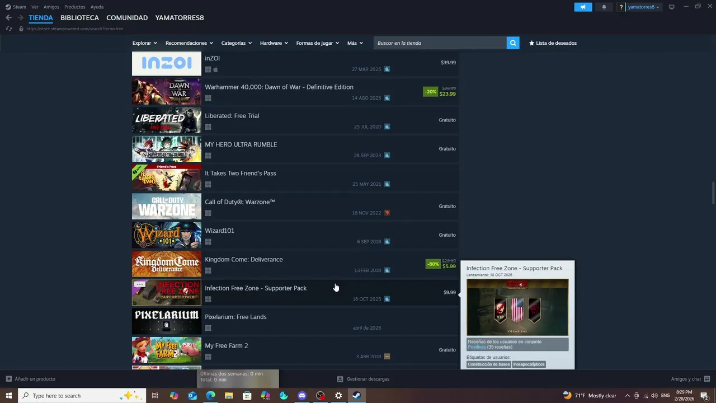The image size is (716, 403).
Task: Focus the Buscar en la tienda field
Action: pyautogui.click(x=440, y=43)
